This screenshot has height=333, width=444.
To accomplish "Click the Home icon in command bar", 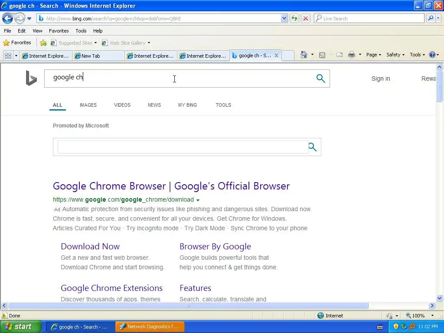I will coord(304,55).
